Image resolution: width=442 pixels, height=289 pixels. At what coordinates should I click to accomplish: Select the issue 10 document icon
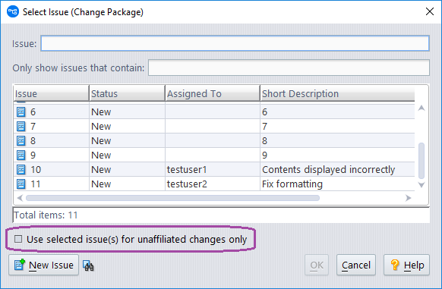(x=21, y=169)
